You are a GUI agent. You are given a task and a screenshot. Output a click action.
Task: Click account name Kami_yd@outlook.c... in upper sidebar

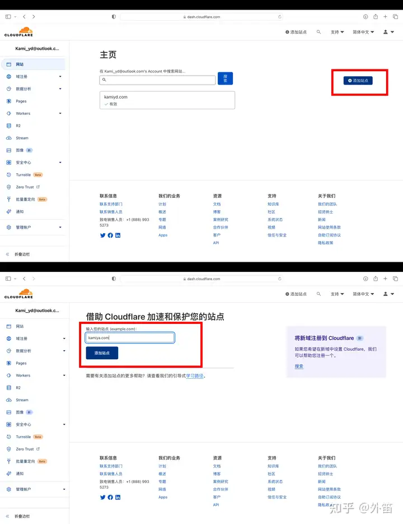37,48
